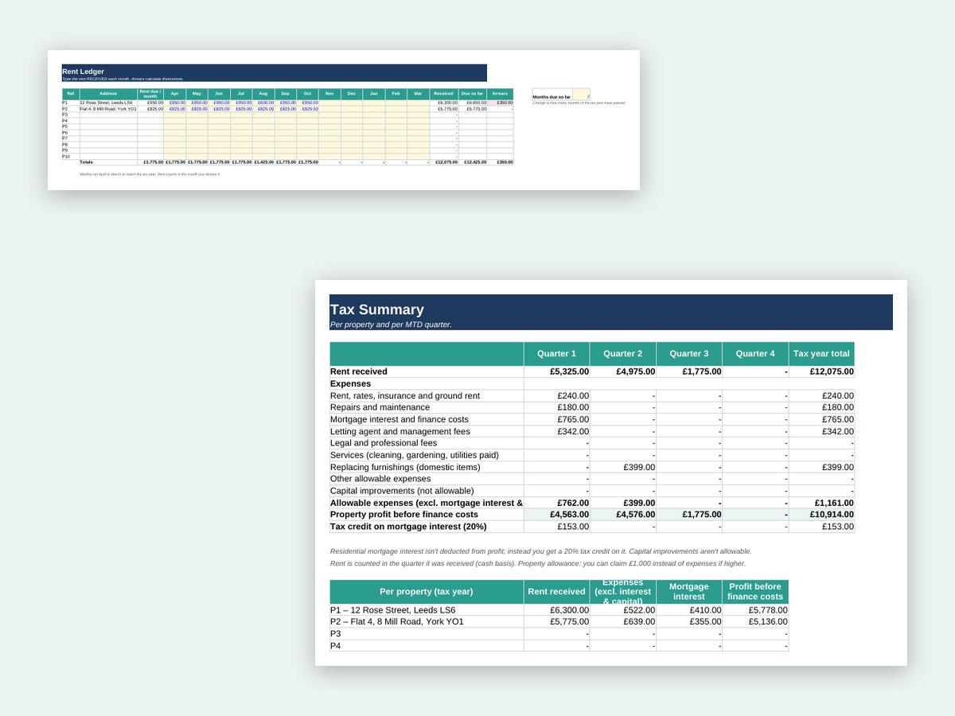Click the Letting agent and management fees label
Screen dimensions: 955x716
pyautogui.click(x=427, y=431)
